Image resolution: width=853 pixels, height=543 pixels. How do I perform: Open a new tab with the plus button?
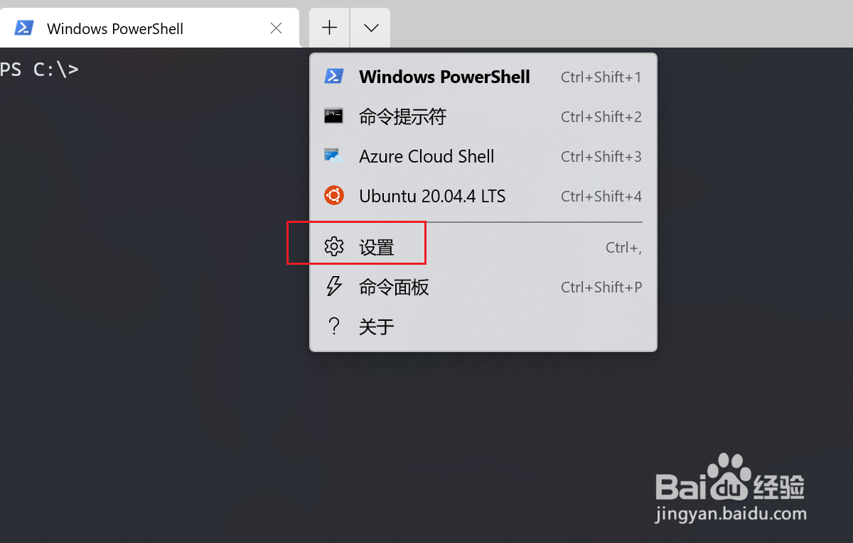(329, 28)
